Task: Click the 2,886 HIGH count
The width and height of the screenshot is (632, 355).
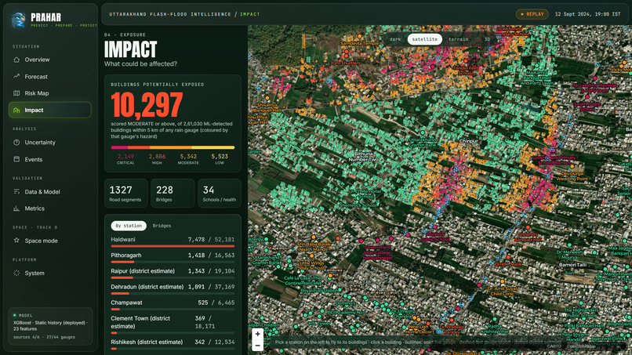Action: click(157, 157)
